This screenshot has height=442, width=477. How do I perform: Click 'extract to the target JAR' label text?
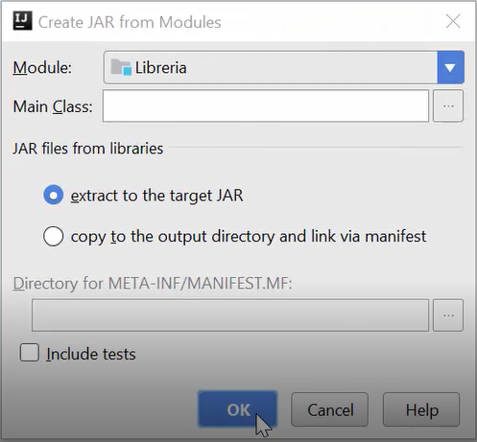(156, 196)
